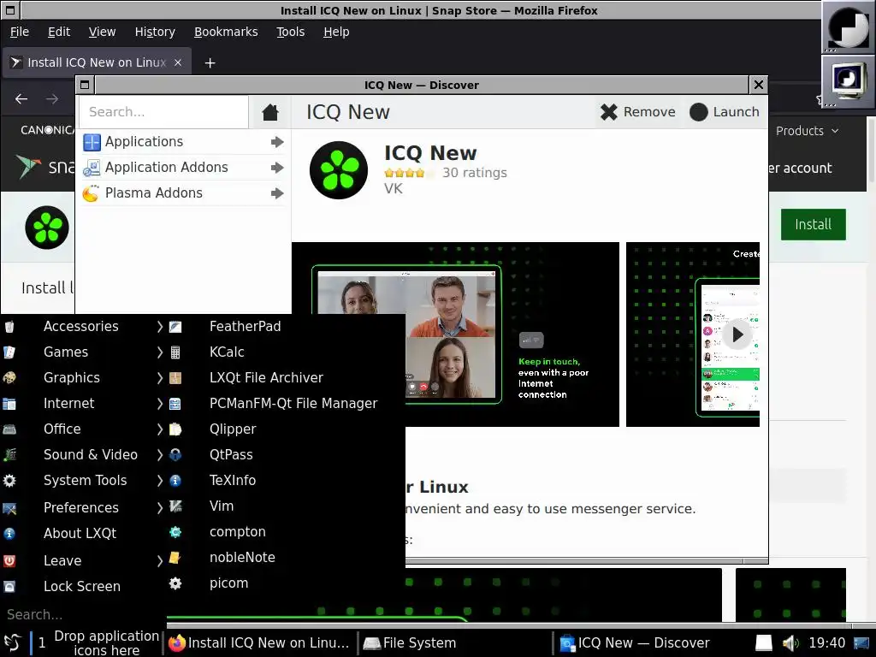Open the Graphics submenu
876x657 pixels.
point(84,378)
